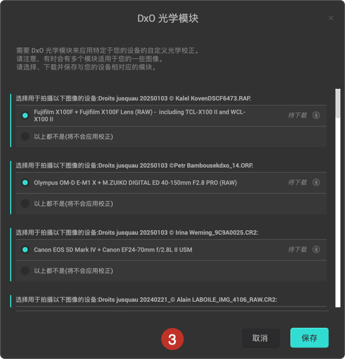This screenshot has height=359, width=345.
Task: Select the Fujifilm X100F lens module radio button
Action: (25, 115)
